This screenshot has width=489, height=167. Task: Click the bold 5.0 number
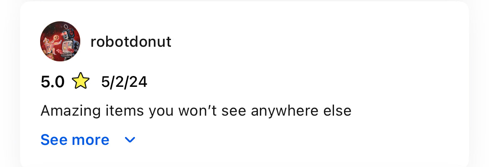pos(53,82)
